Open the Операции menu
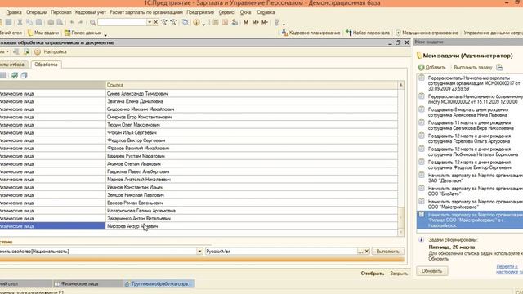Screen dimensions: 523x294 (37, 12)
